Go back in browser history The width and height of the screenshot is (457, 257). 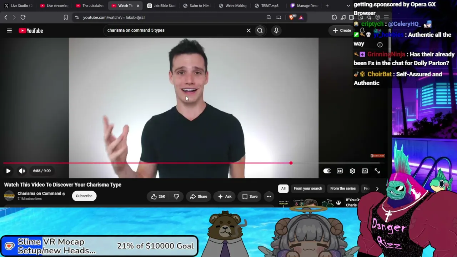click(6, 17)
